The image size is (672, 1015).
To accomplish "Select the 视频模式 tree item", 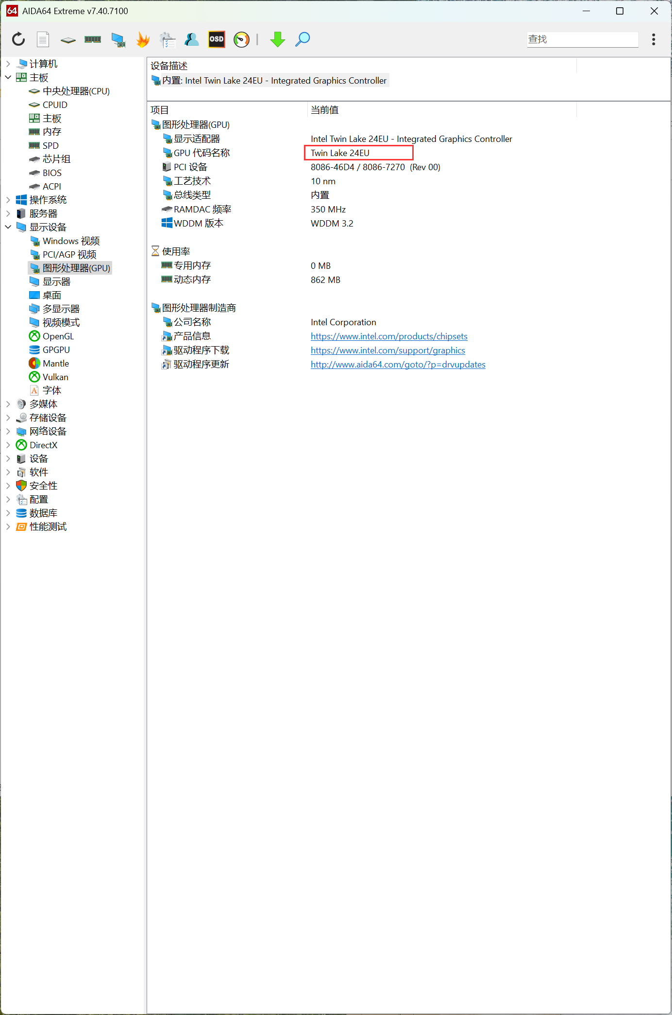I will tap(54, 322).
